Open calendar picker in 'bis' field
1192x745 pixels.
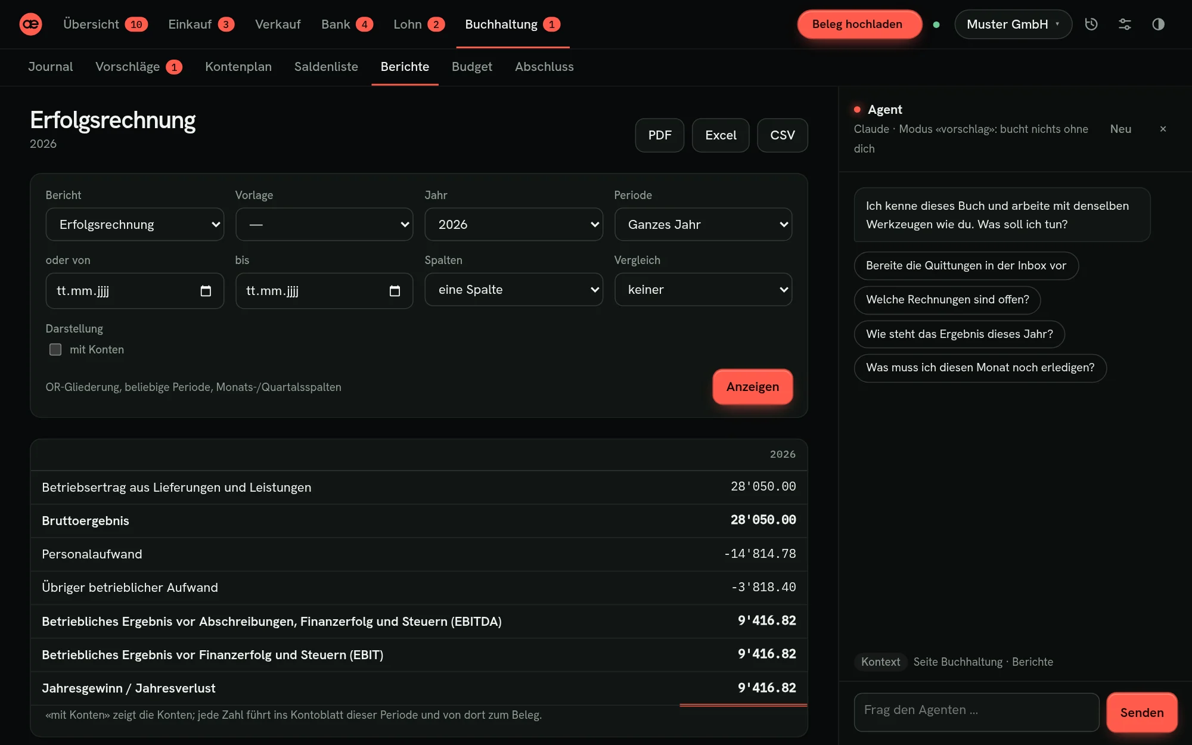(x=395, y=291)
